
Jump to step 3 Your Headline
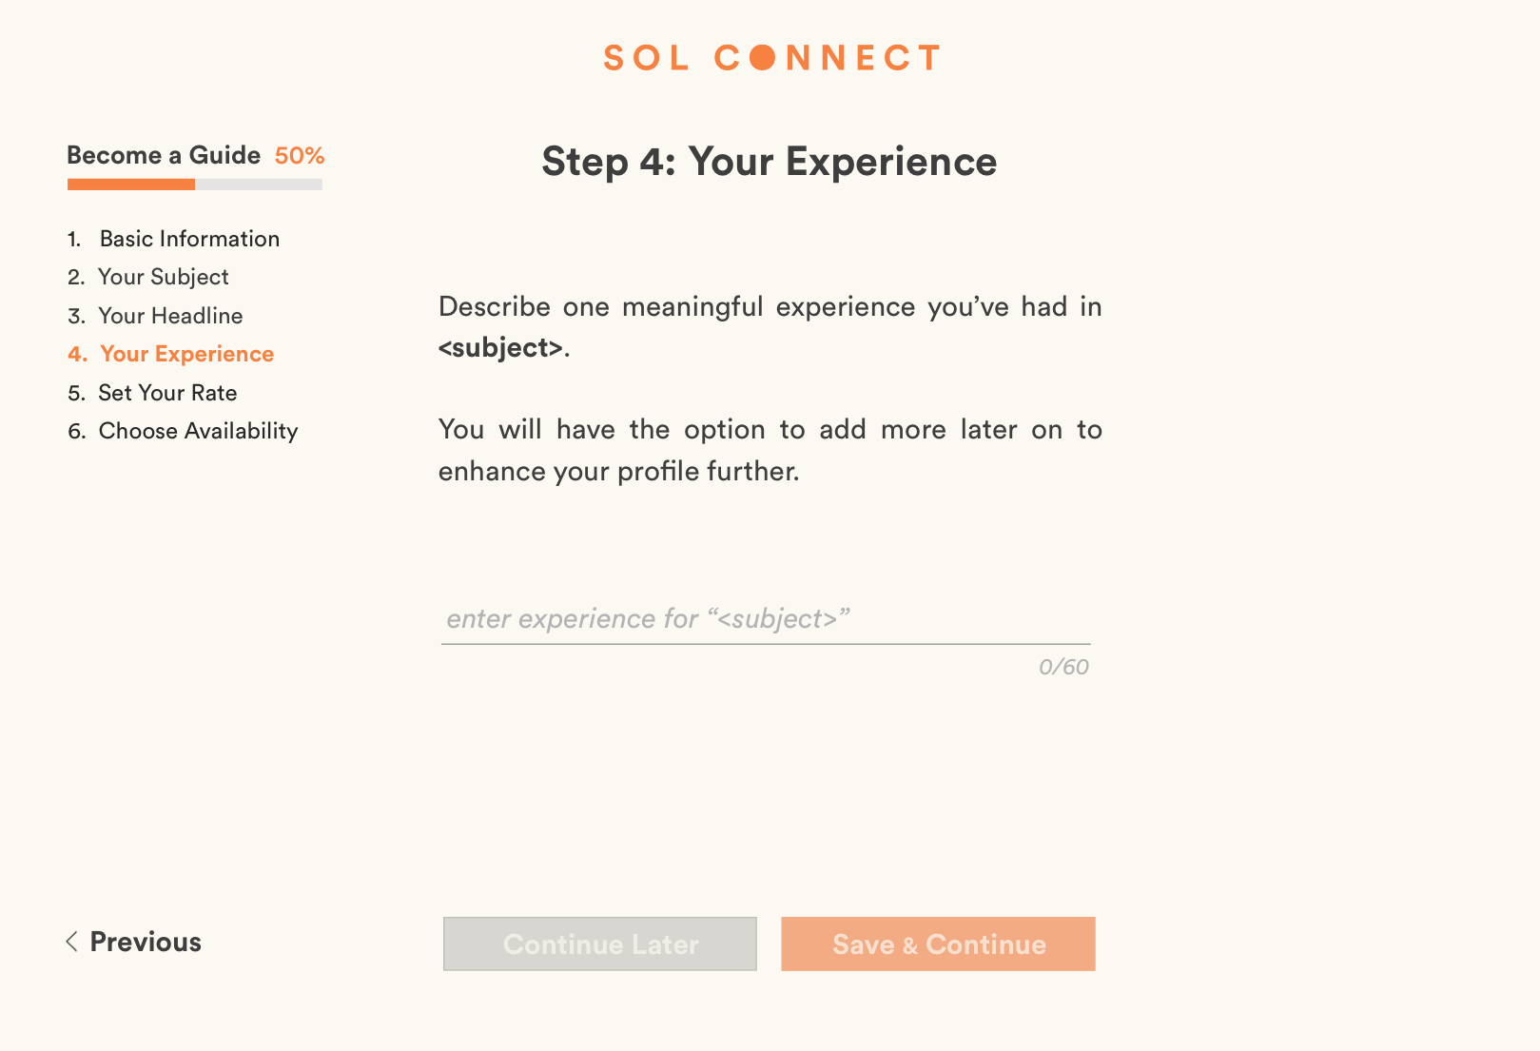[170, 316]
